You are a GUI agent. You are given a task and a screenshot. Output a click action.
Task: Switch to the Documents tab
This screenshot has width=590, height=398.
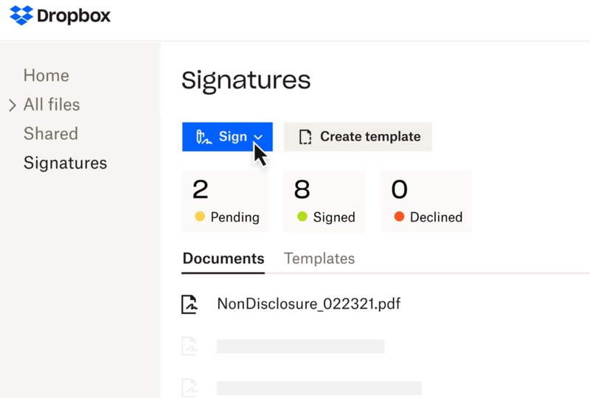pos(223,259)
